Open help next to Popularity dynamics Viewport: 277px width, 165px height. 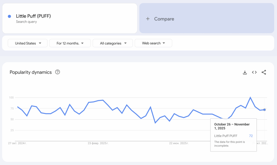(x=57, y=72)
